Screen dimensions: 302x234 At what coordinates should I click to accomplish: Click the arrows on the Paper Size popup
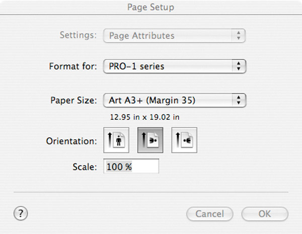(239, 100)
